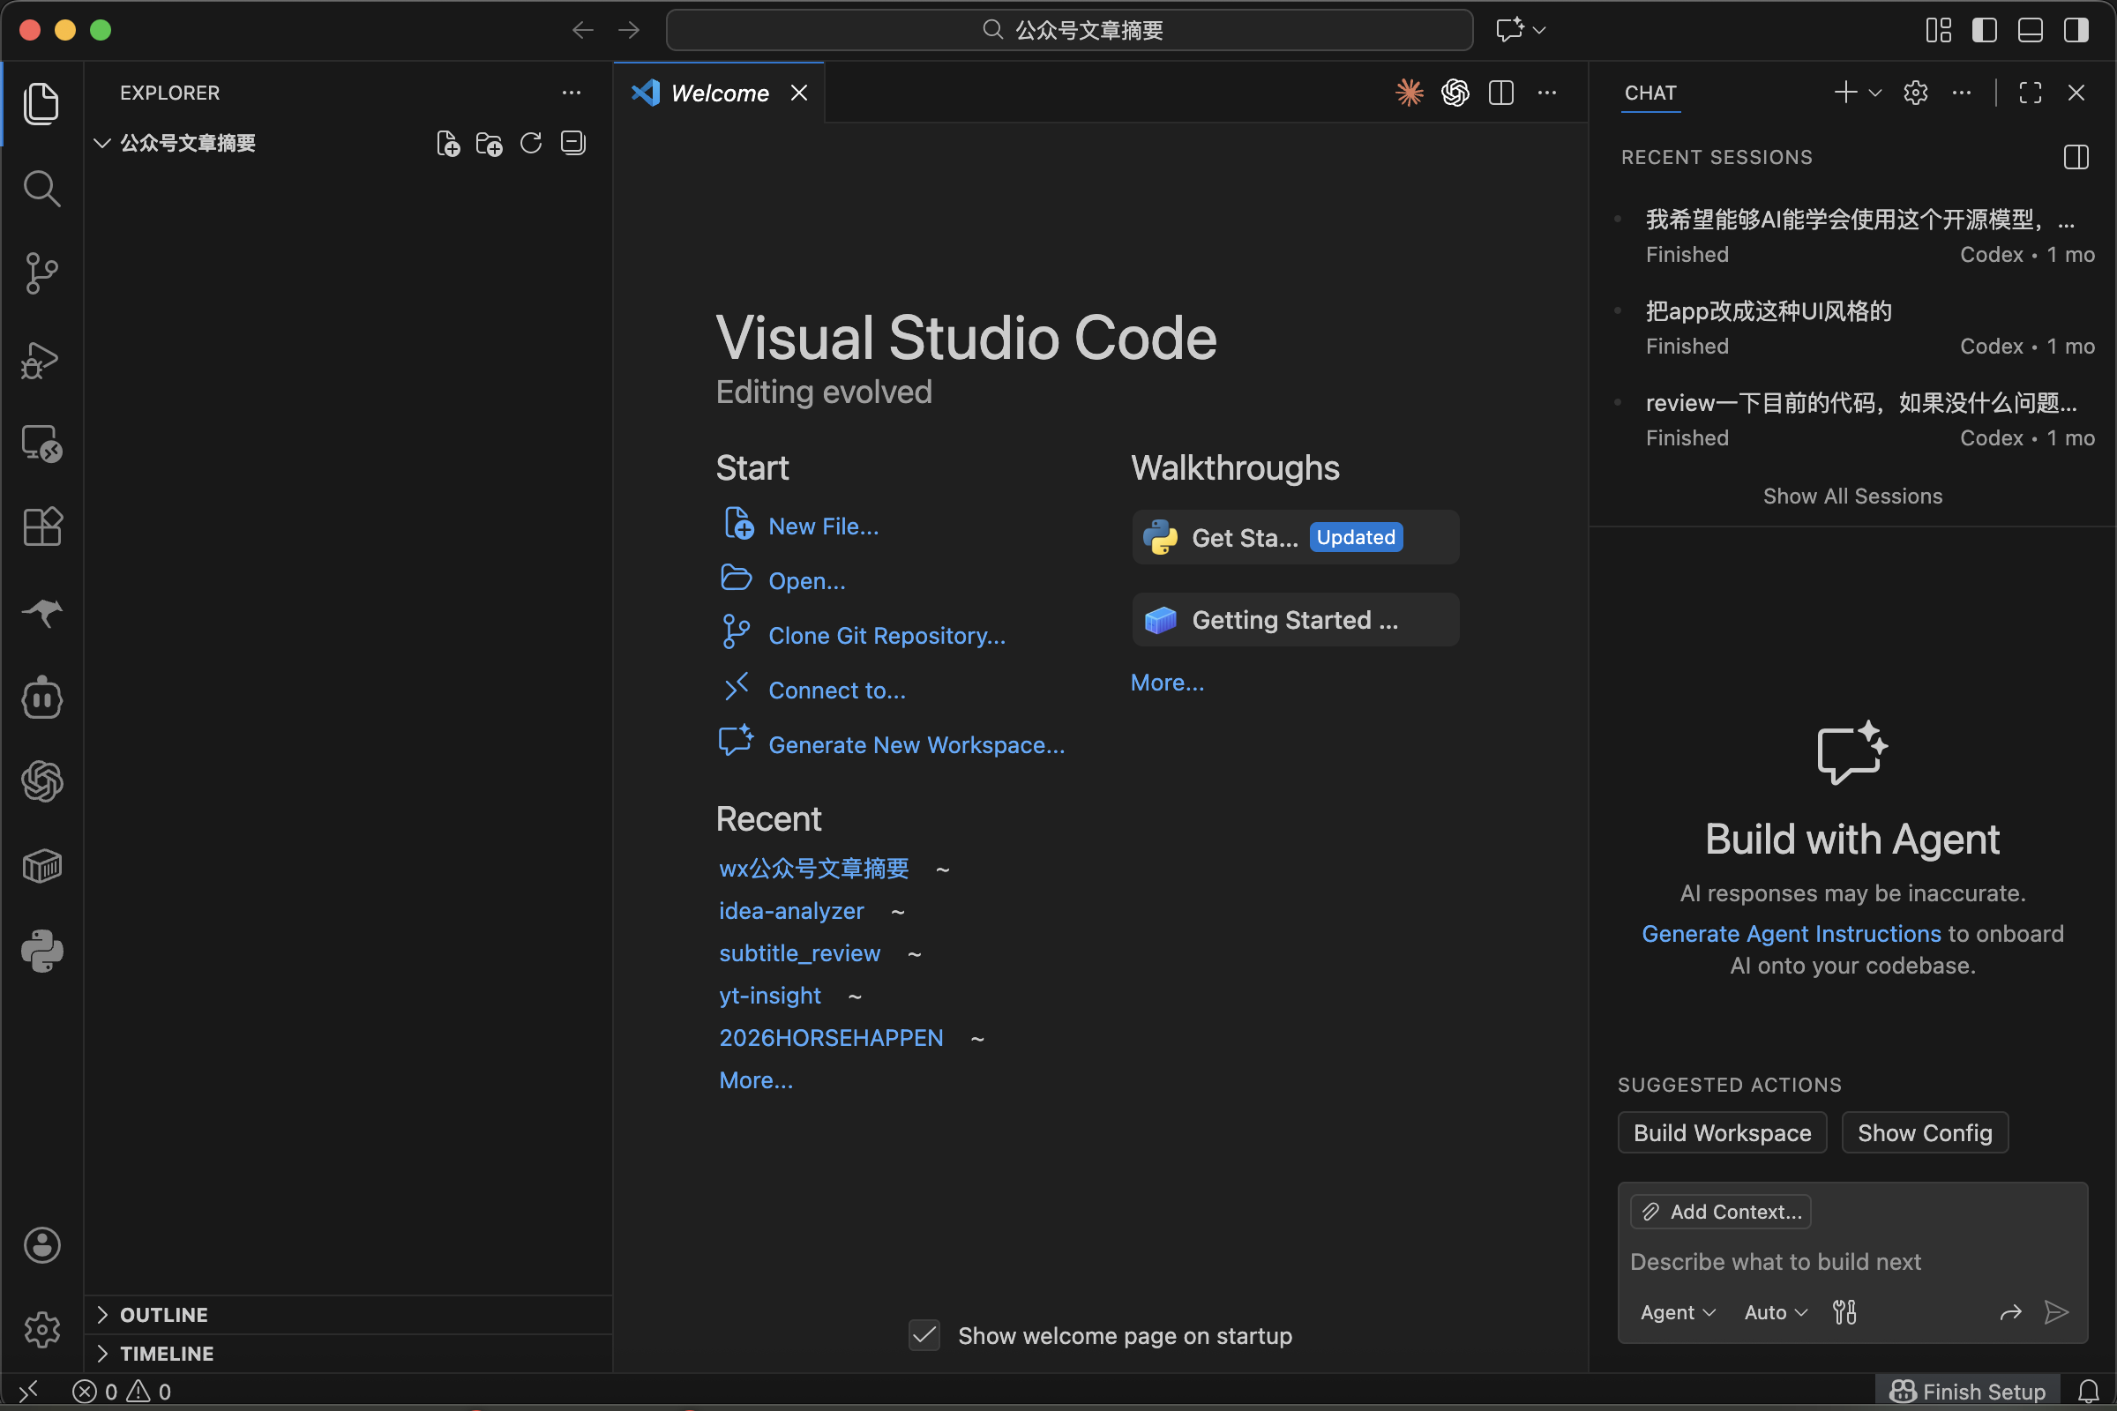Toggle Show welcome page on startup checkbox

click(x=924, y=1335)
